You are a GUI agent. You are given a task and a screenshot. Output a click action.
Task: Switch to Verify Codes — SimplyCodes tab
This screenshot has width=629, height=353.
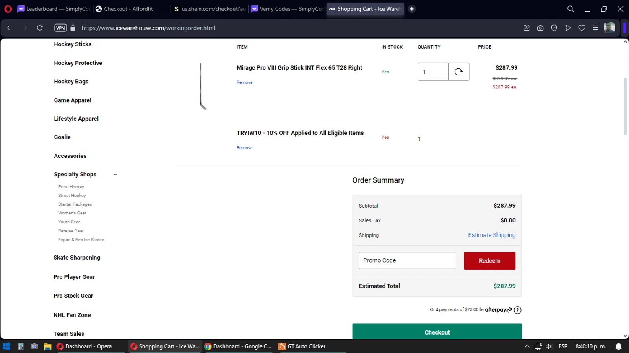click(x=287, y=9)
